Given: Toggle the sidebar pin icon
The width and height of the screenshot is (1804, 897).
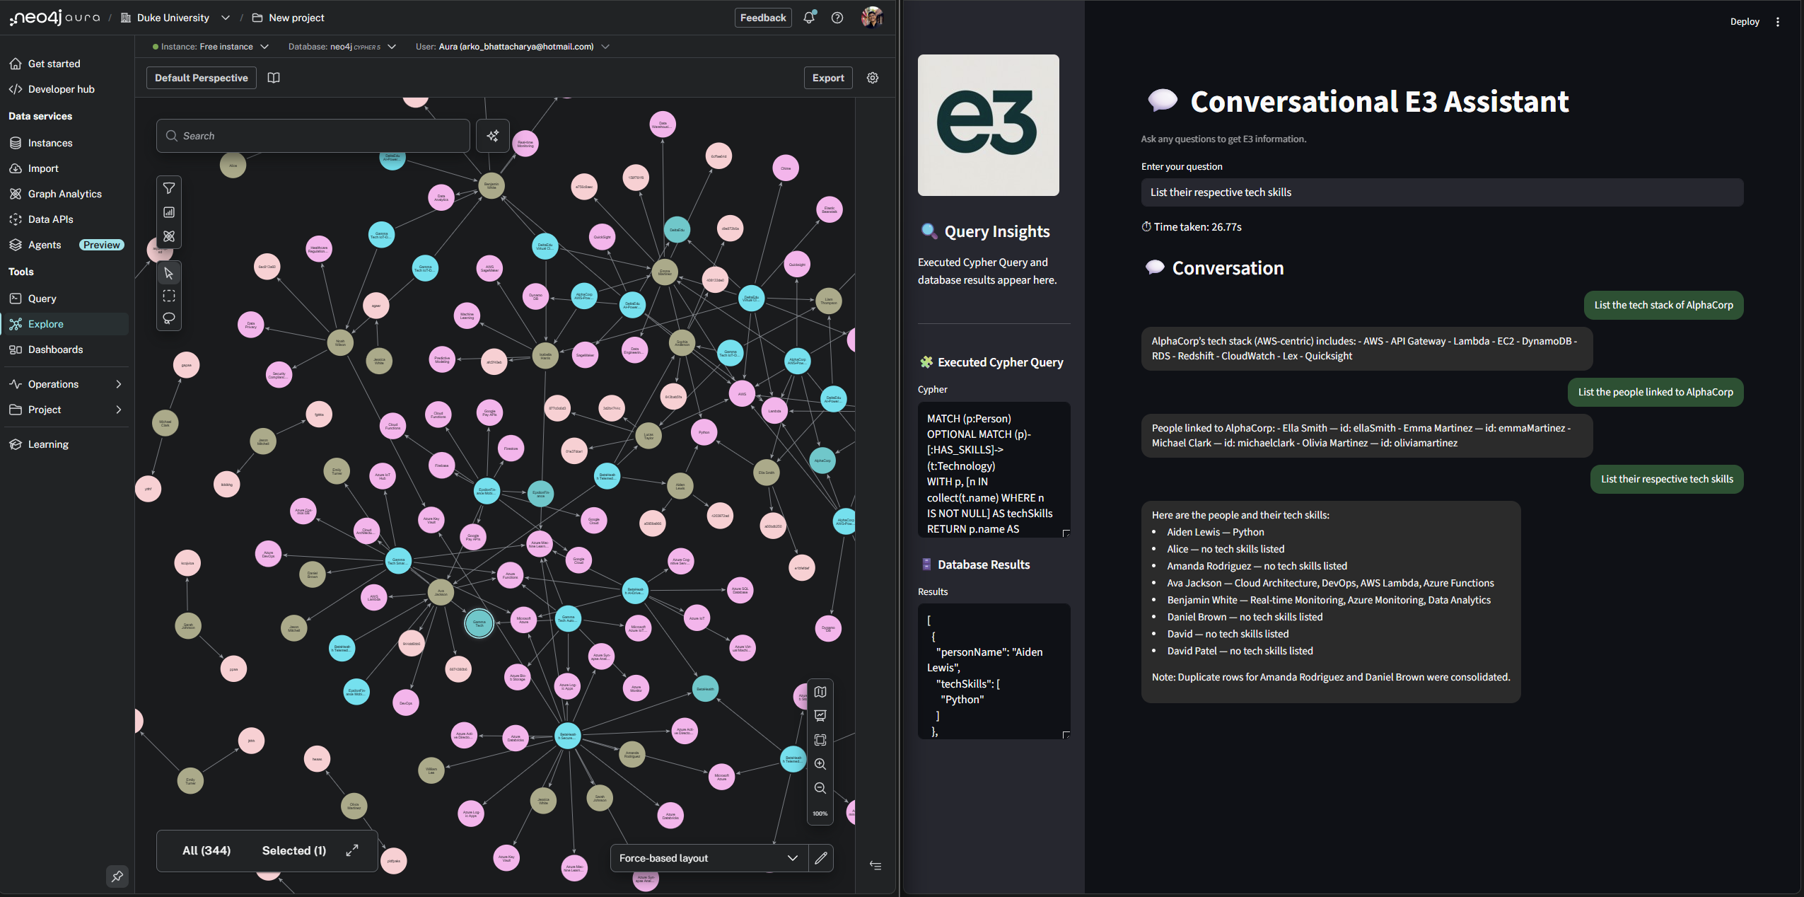Looking at the screenshot, I should 117,876.
